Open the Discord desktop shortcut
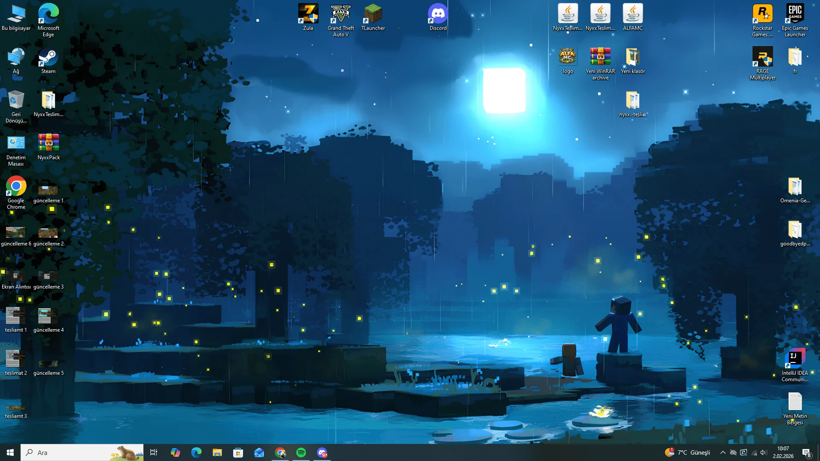The height and width of the screenshot is (461, 820). point(438,18)
